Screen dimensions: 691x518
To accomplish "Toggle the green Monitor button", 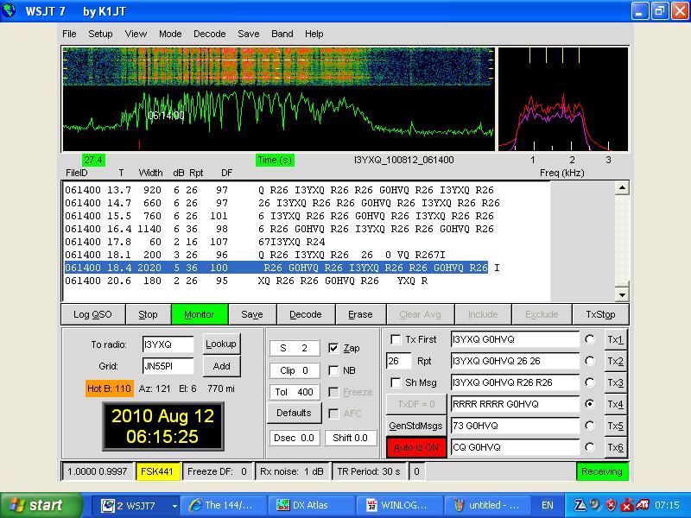I will click(200, 314).
